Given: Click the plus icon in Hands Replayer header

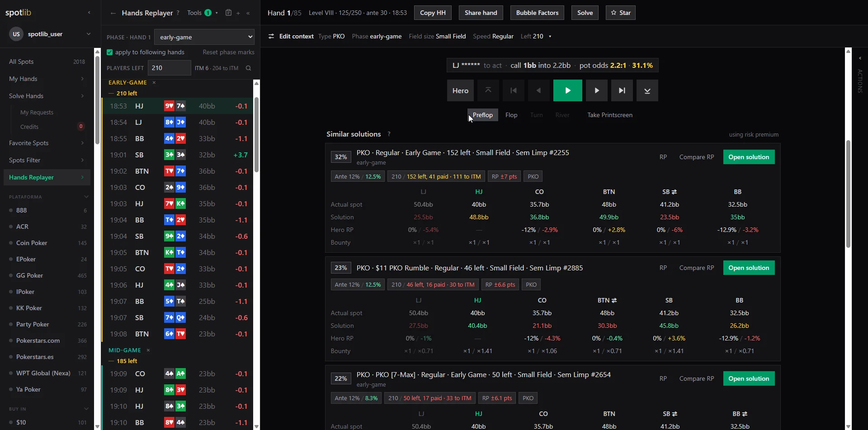Looking at the screenshot, I should click(238, 13).
